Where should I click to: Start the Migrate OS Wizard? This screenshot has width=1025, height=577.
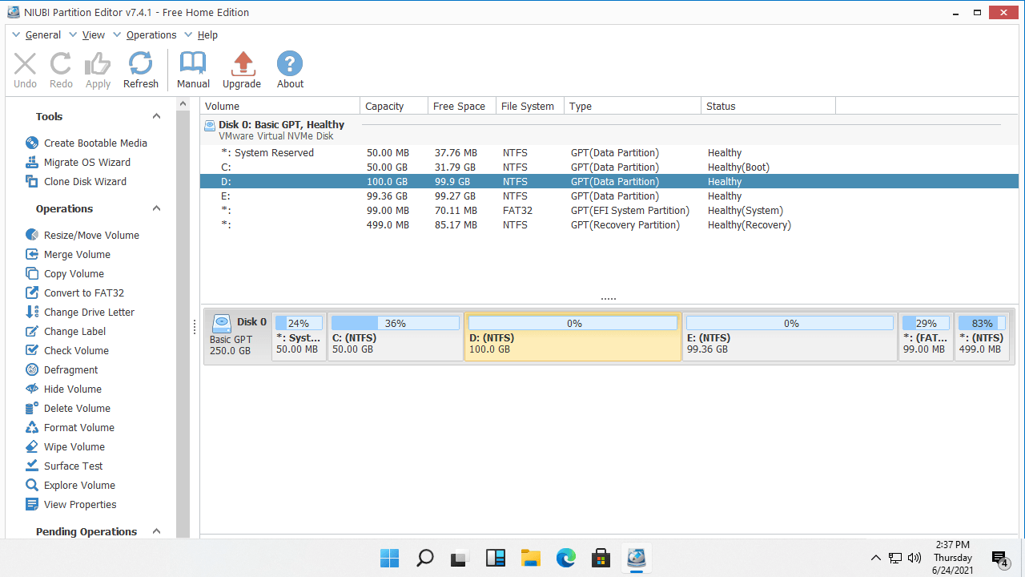pyautogui.click(x=88, y=162)
